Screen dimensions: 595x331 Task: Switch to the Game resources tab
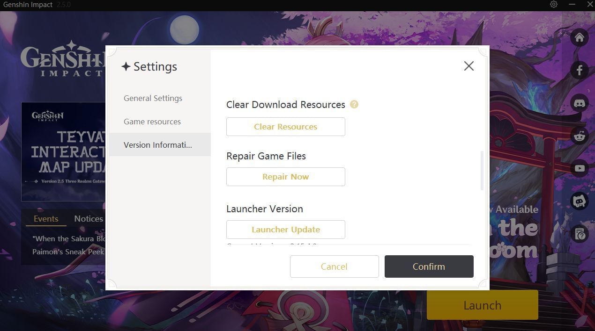click(152, 122)
